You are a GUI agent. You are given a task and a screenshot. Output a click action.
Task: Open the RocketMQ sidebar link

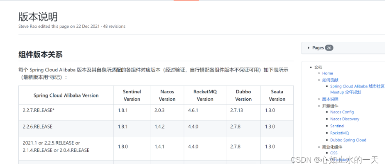[339, 133]
